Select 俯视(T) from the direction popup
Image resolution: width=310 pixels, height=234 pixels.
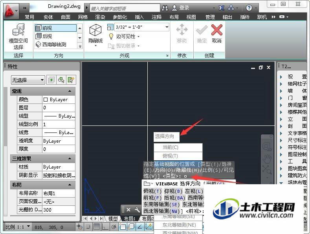(178, 156)
